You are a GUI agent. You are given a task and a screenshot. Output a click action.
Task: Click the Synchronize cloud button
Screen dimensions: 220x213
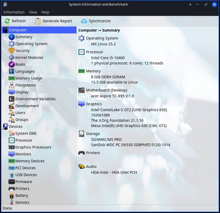click(x=96, y=21)
